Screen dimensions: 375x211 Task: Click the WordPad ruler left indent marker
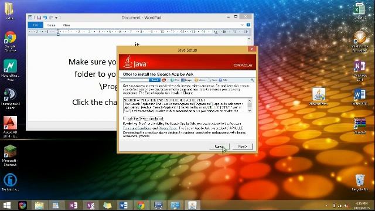coord(58,35)
